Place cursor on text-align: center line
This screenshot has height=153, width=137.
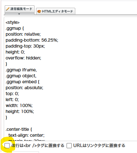26,135
